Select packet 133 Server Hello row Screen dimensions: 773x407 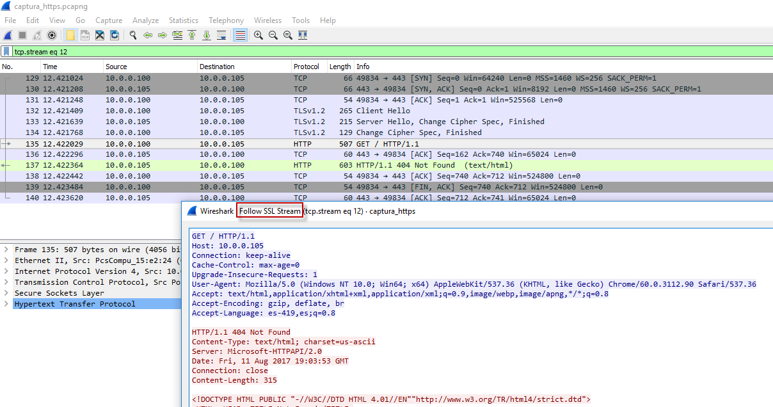tap(386, 122)
